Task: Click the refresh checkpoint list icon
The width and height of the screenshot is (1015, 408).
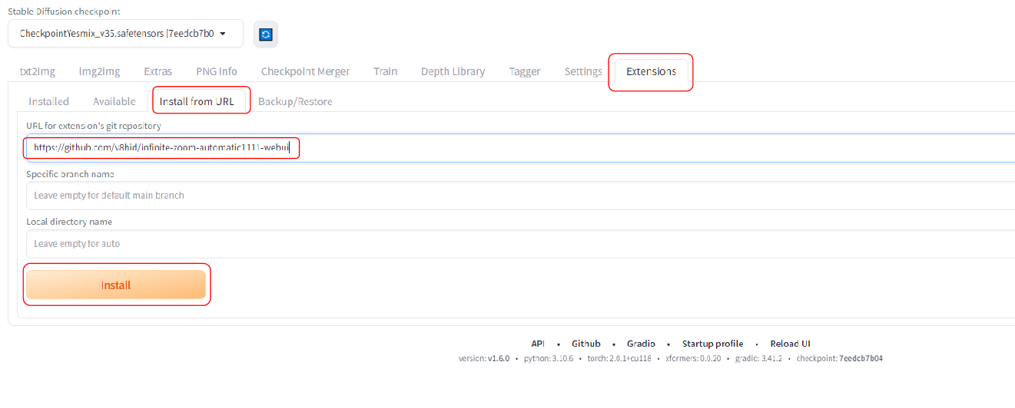Action: [265, 35]
